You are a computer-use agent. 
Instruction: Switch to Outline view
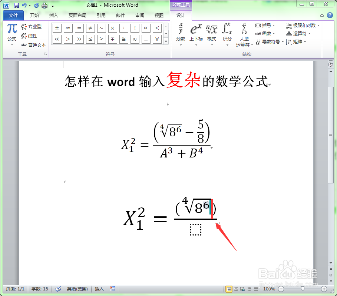tap(249, 289)
